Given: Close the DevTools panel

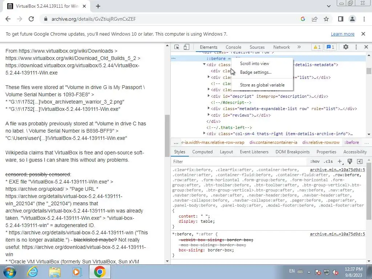Looking at the screenshot, I should (x=366, y=47).
